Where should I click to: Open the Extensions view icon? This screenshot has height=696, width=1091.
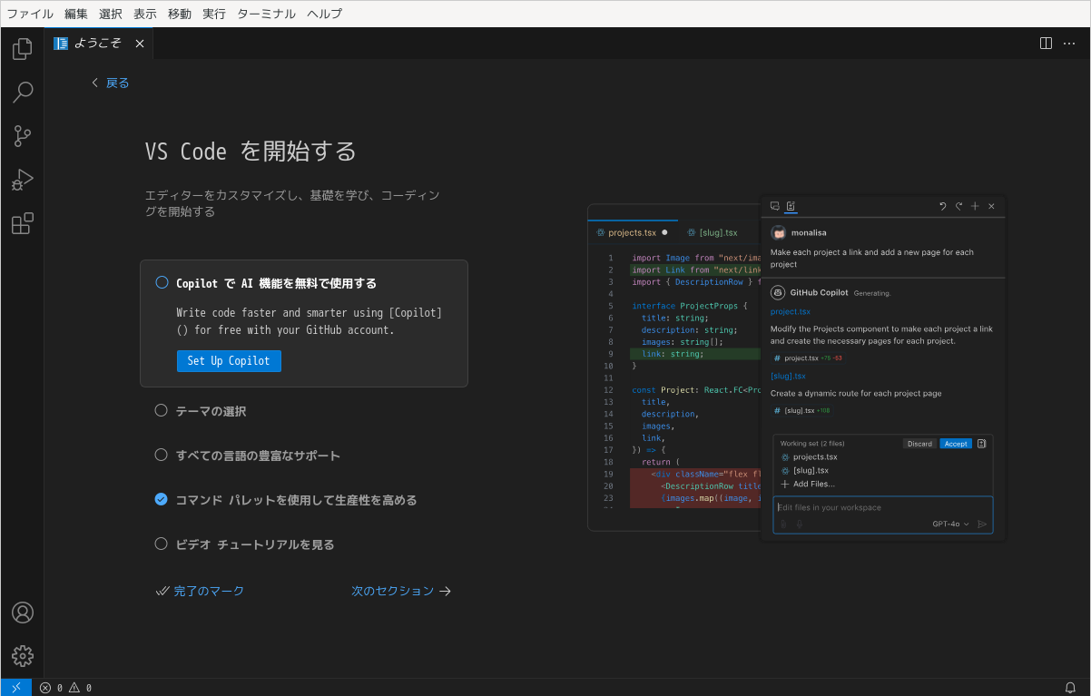coord(23,223)
